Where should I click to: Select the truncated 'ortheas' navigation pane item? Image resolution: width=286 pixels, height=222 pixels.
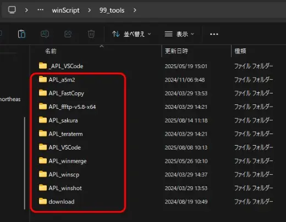click(10, 99)
